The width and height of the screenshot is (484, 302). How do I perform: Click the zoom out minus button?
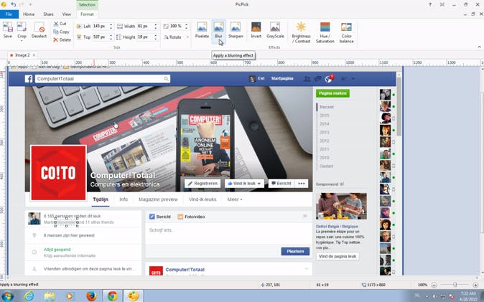434,285
